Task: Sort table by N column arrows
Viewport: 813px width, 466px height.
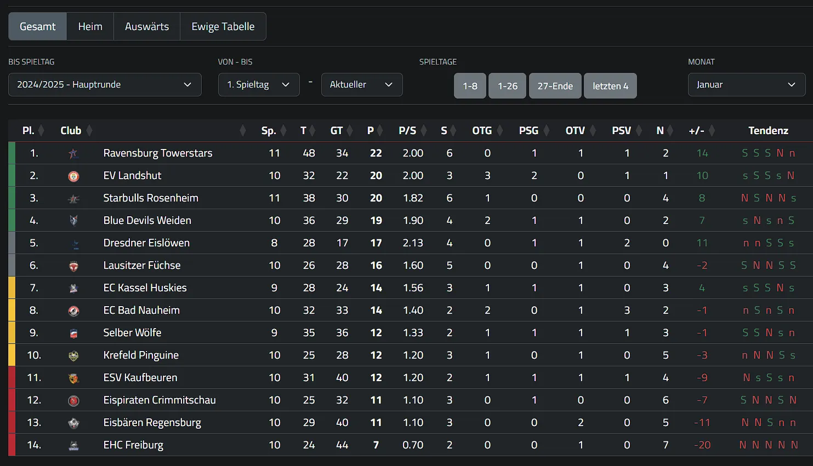Action: [670, 131]
